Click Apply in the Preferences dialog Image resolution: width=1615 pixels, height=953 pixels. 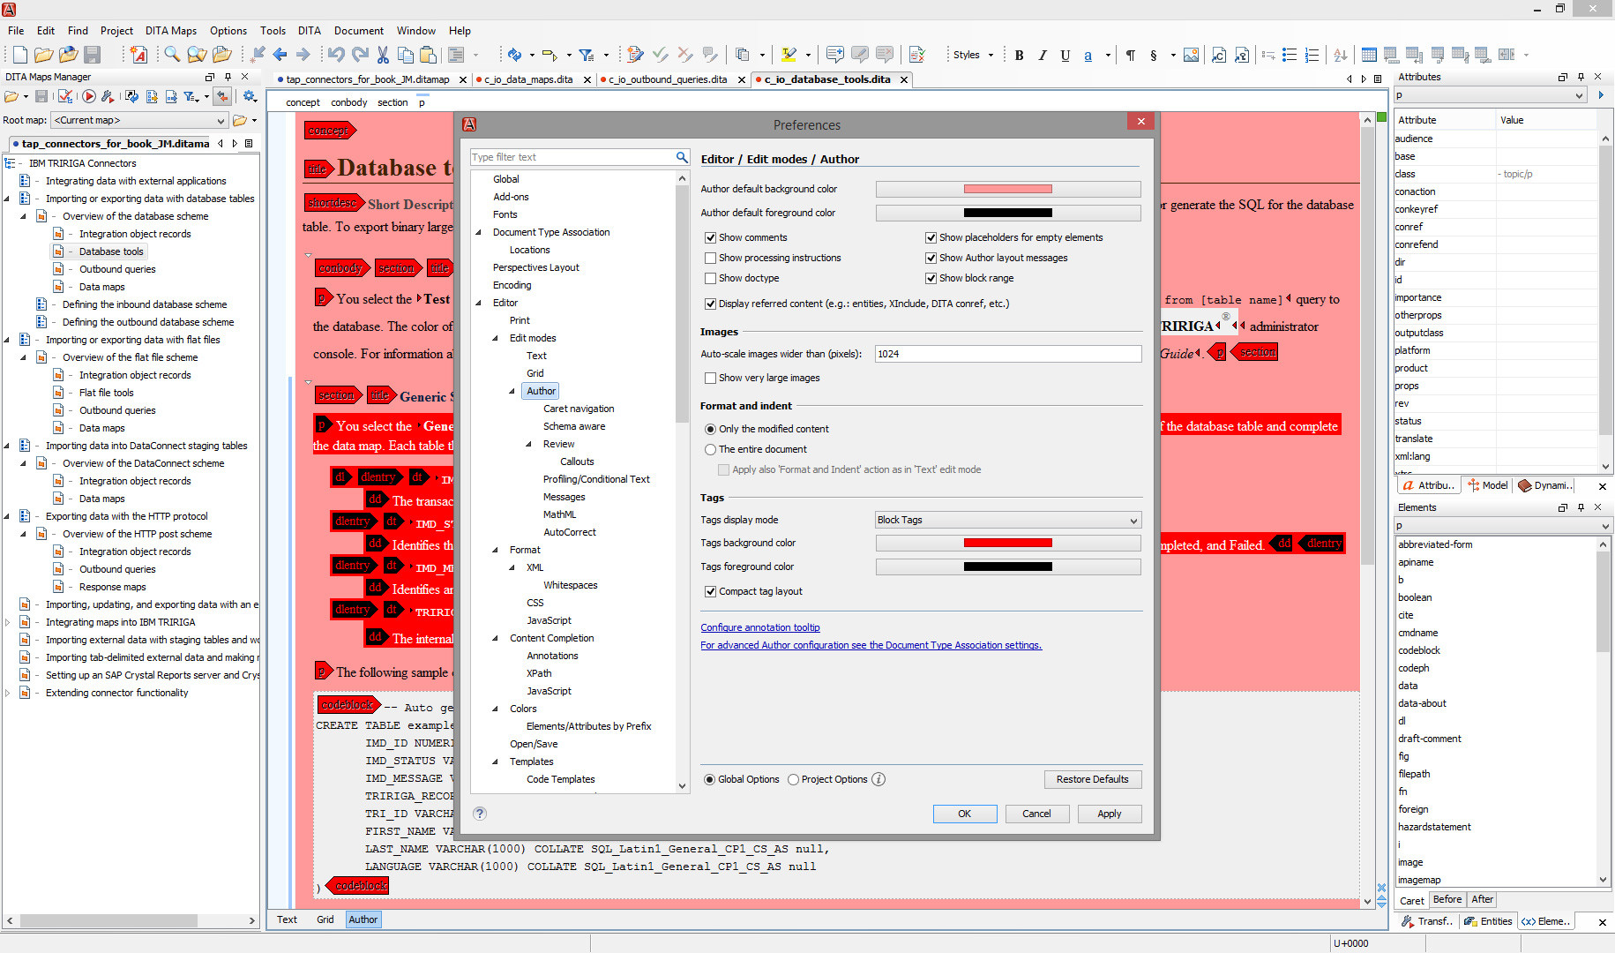1109,814
